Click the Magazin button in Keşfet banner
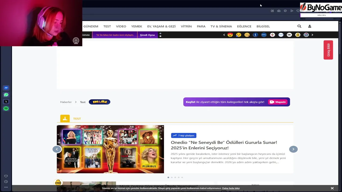The image size is (342, 192). click(278, 102)
